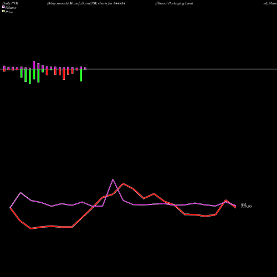Click the '(3day smooth) MunafaSutra(TM) charts for 544854' heading
The image size is (277, 277).
[86, 3]
